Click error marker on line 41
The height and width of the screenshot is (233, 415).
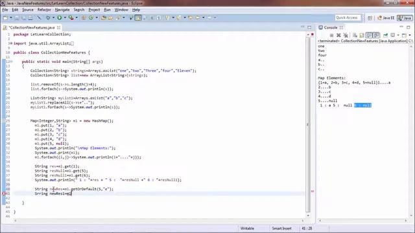click(x=4, y=194)
